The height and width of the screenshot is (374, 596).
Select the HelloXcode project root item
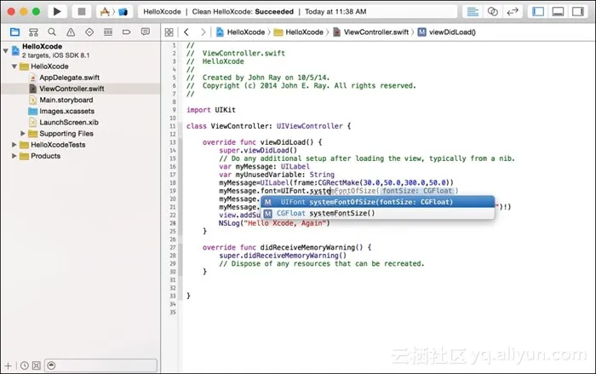[x=80, y=50]
